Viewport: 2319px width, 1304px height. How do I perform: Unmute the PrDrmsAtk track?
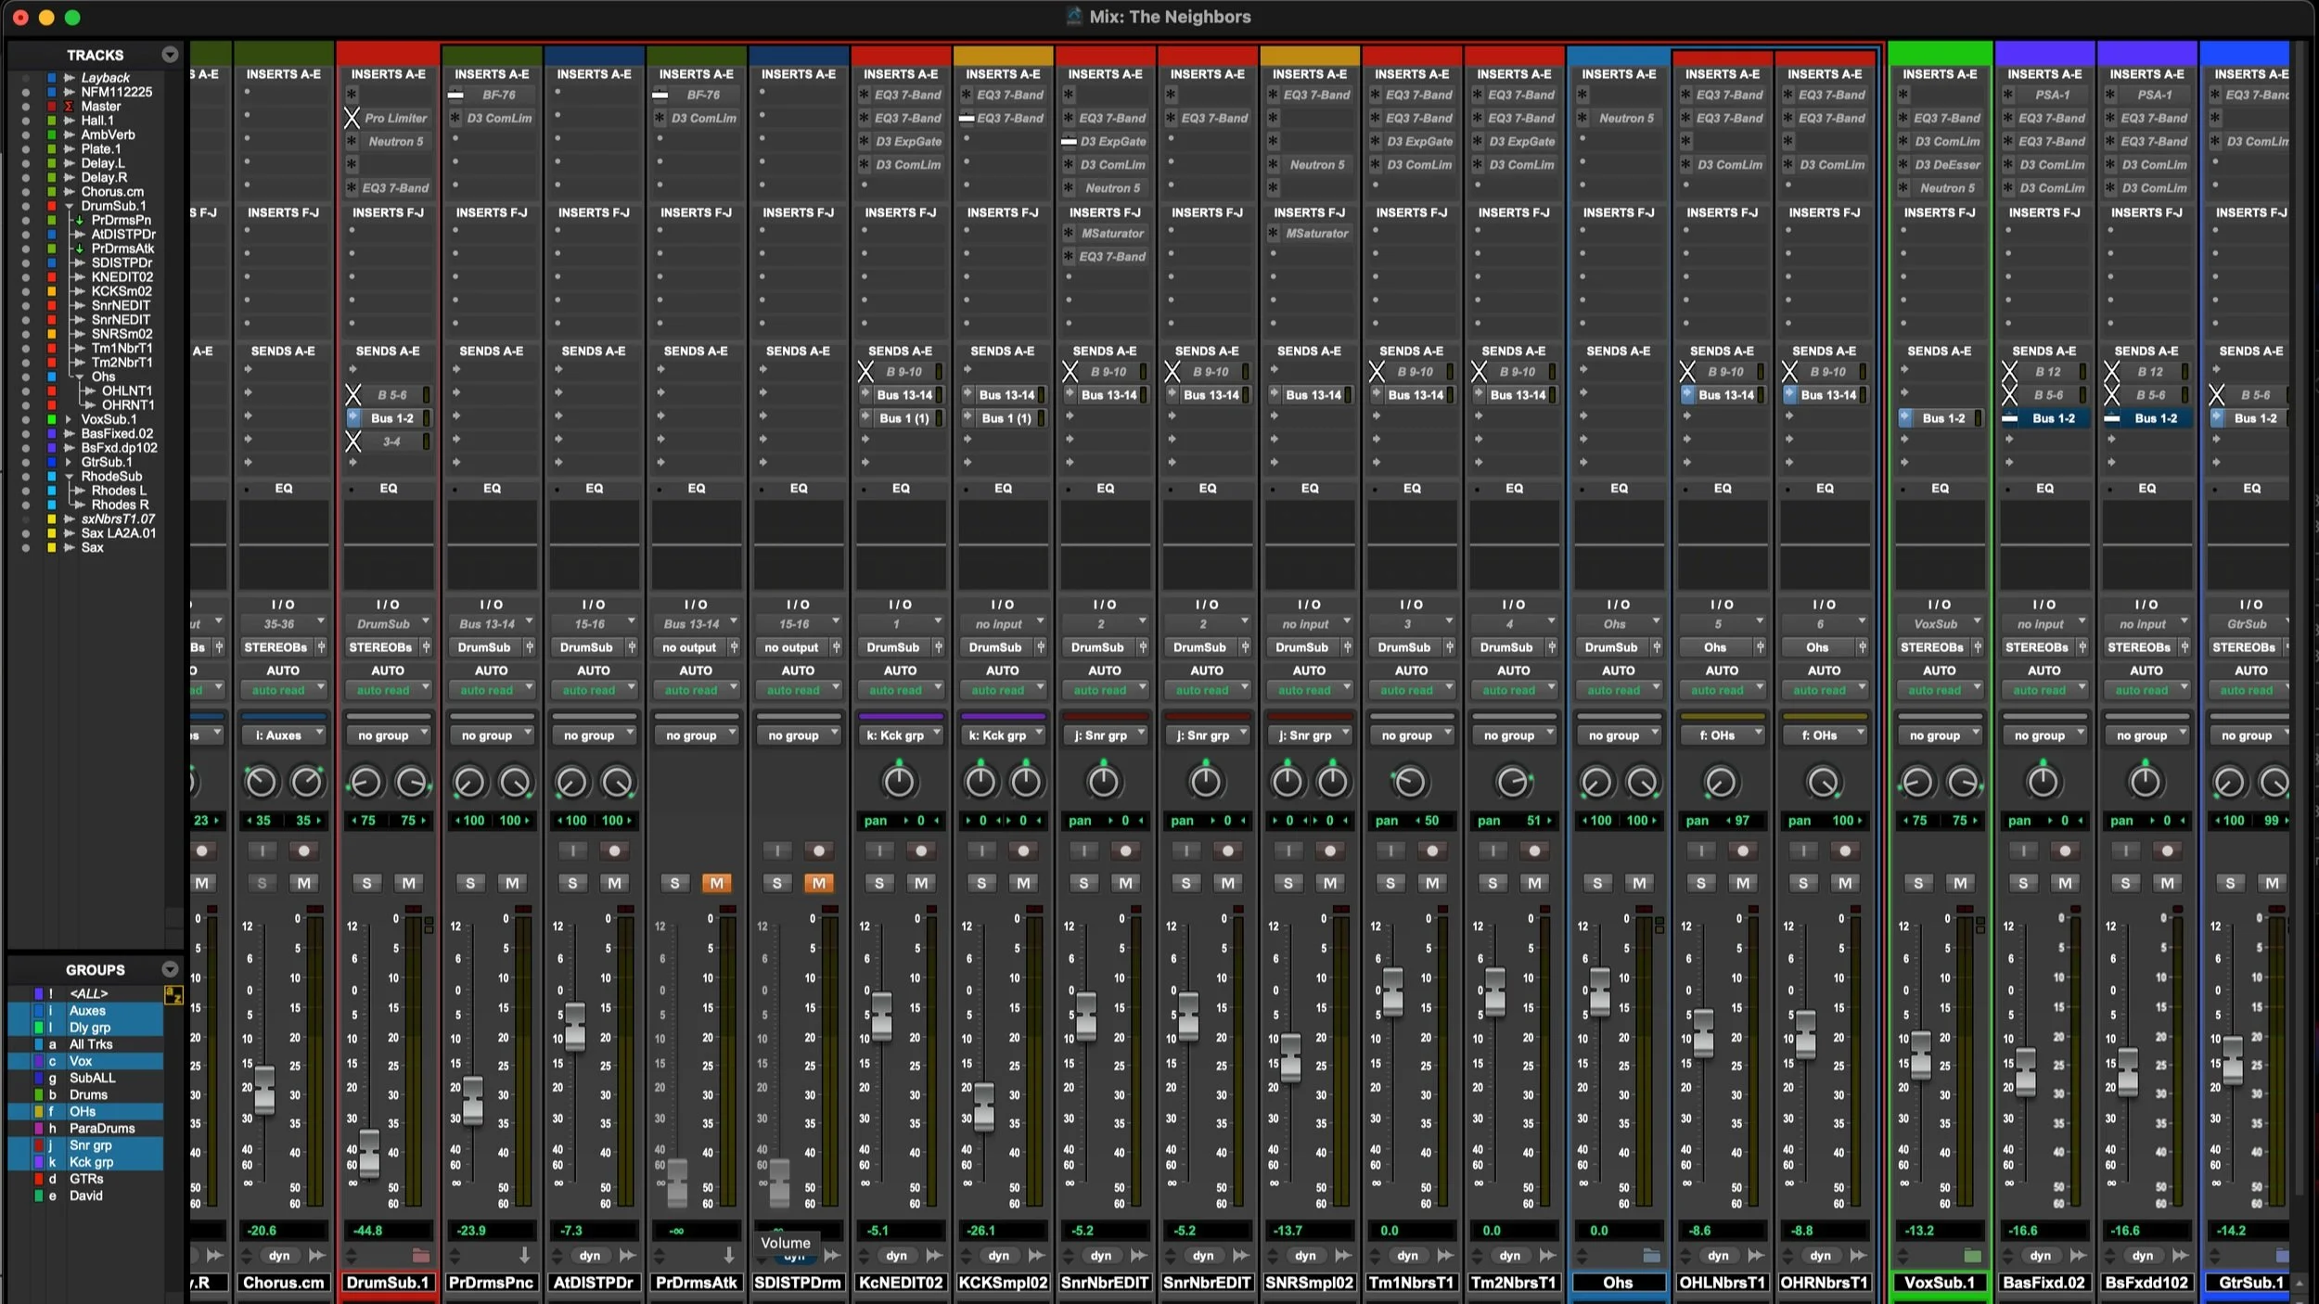(716, 883)
